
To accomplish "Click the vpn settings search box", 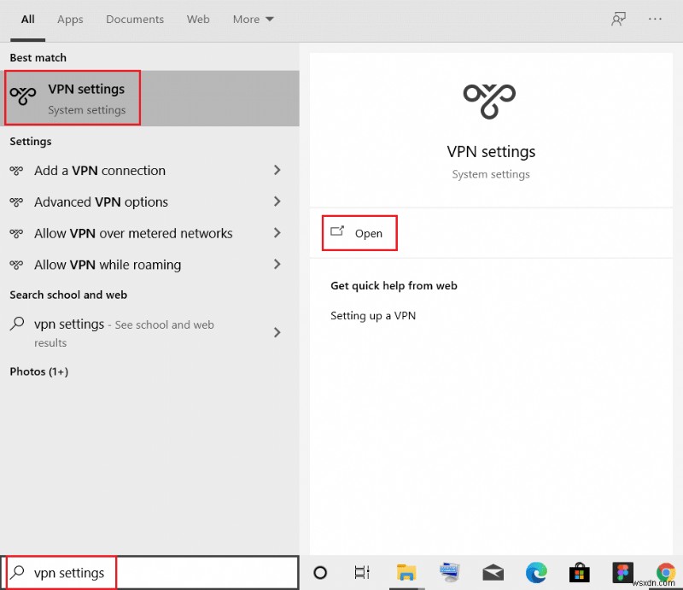I will (150, 573).
